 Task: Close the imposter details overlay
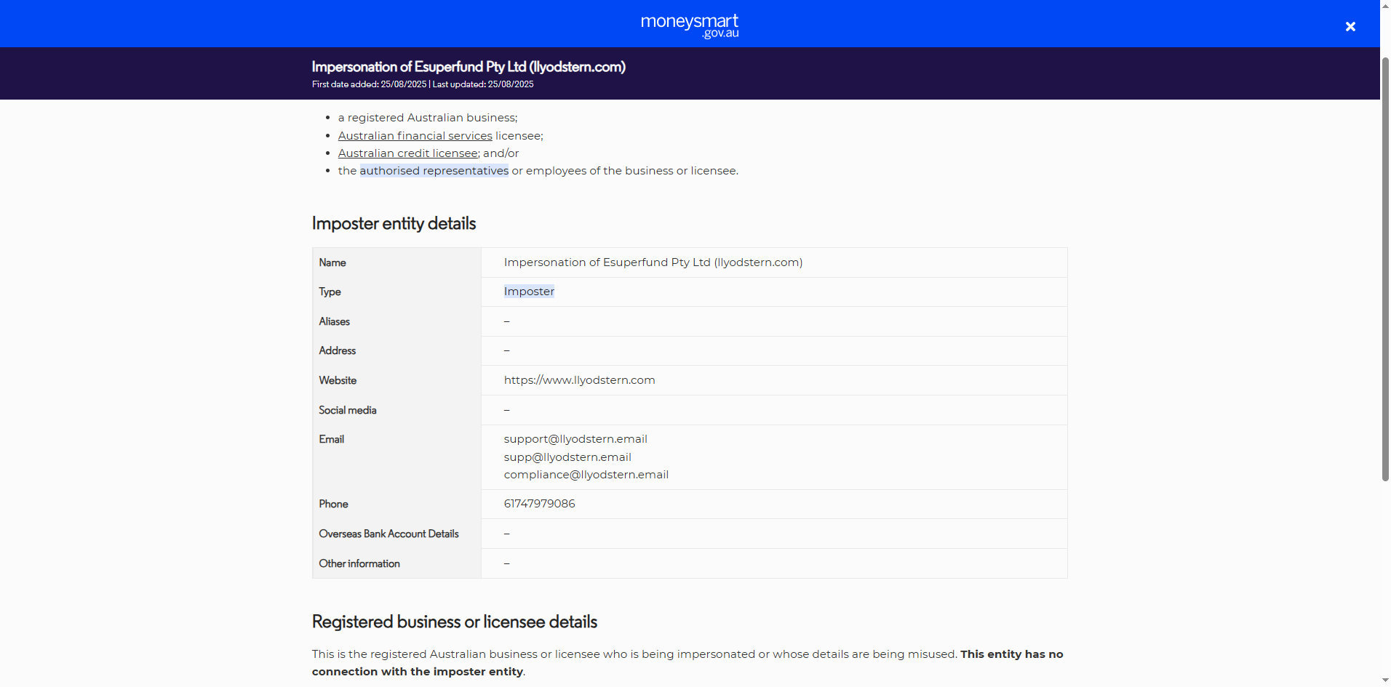1350,27
